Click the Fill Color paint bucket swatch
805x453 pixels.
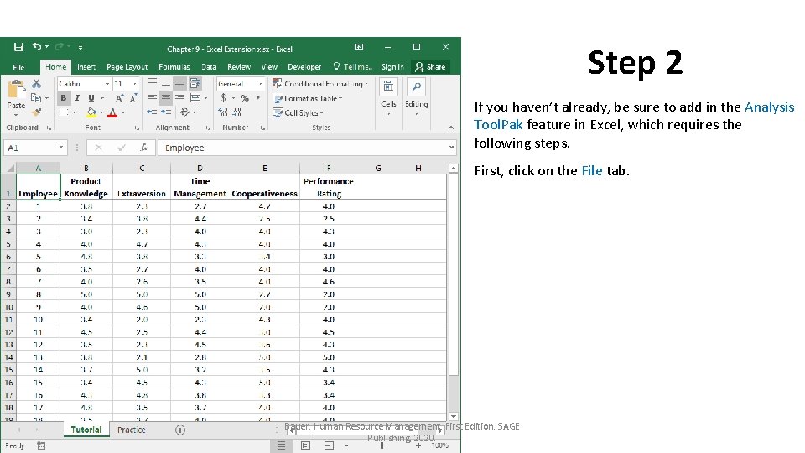tap(91, 112)
